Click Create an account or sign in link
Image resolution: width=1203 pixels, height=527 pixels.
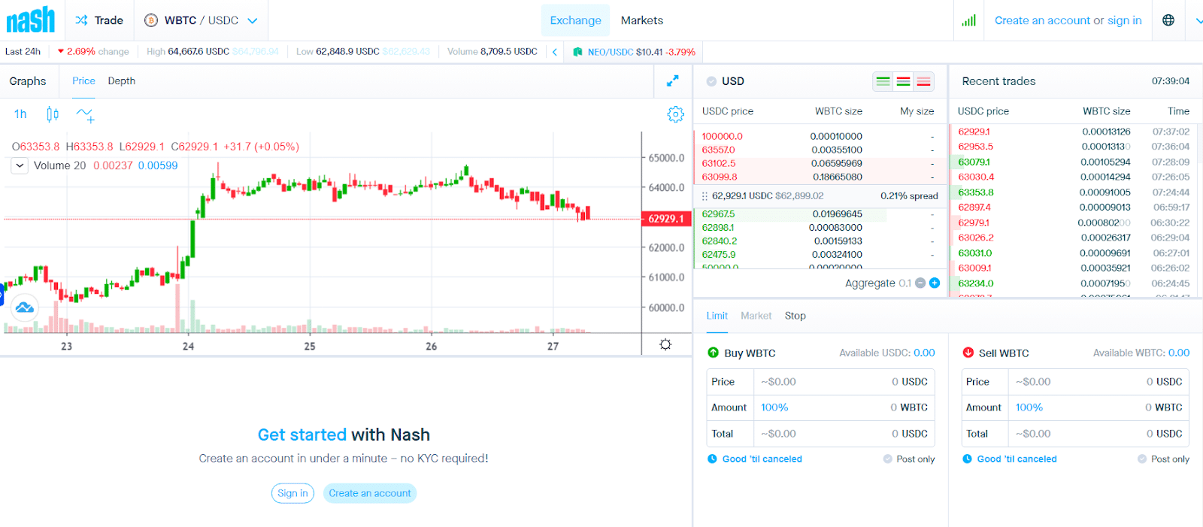tap(1068, 20)
